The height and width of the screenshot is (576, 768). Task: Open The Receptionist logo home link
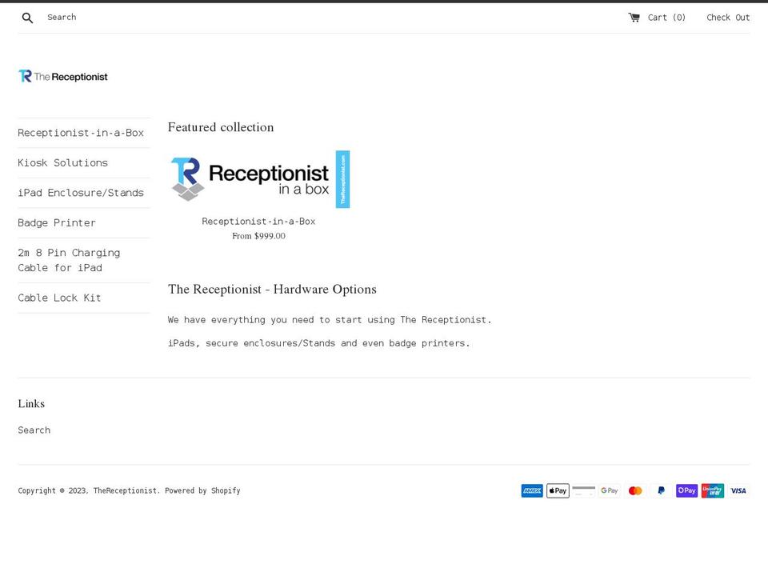(63, 77)
